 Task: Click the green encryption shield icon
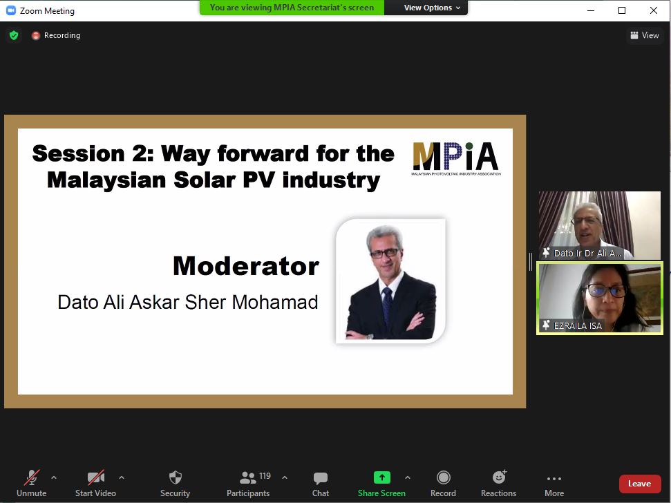[x=14, y=35]
